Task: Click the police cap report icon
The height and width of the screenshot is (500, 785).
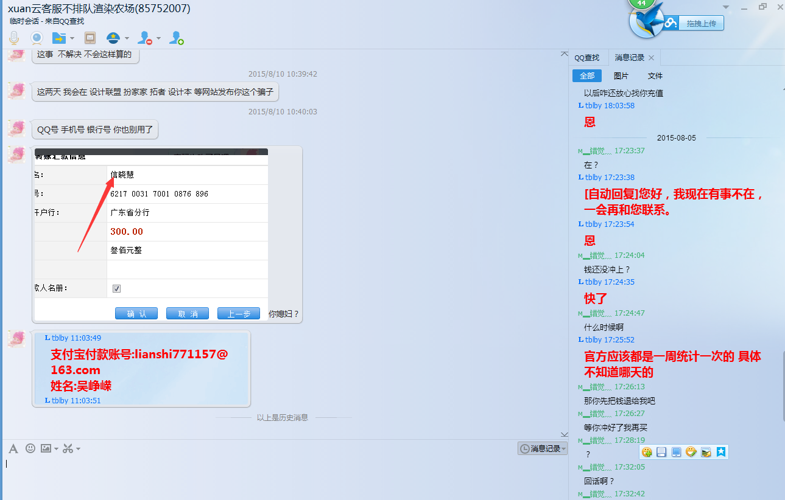Action: 113,38
